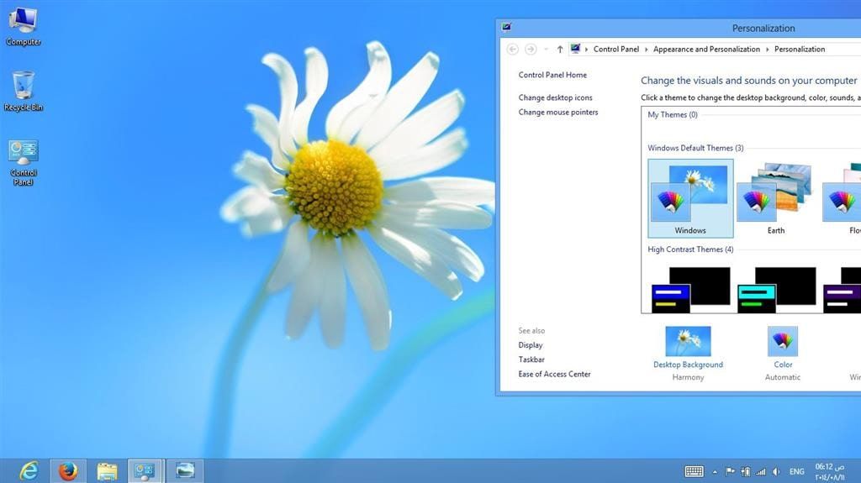861x483 pixels.
Task: Open the clock and date display
Action: pyautogui.click(x=830, y=472)
